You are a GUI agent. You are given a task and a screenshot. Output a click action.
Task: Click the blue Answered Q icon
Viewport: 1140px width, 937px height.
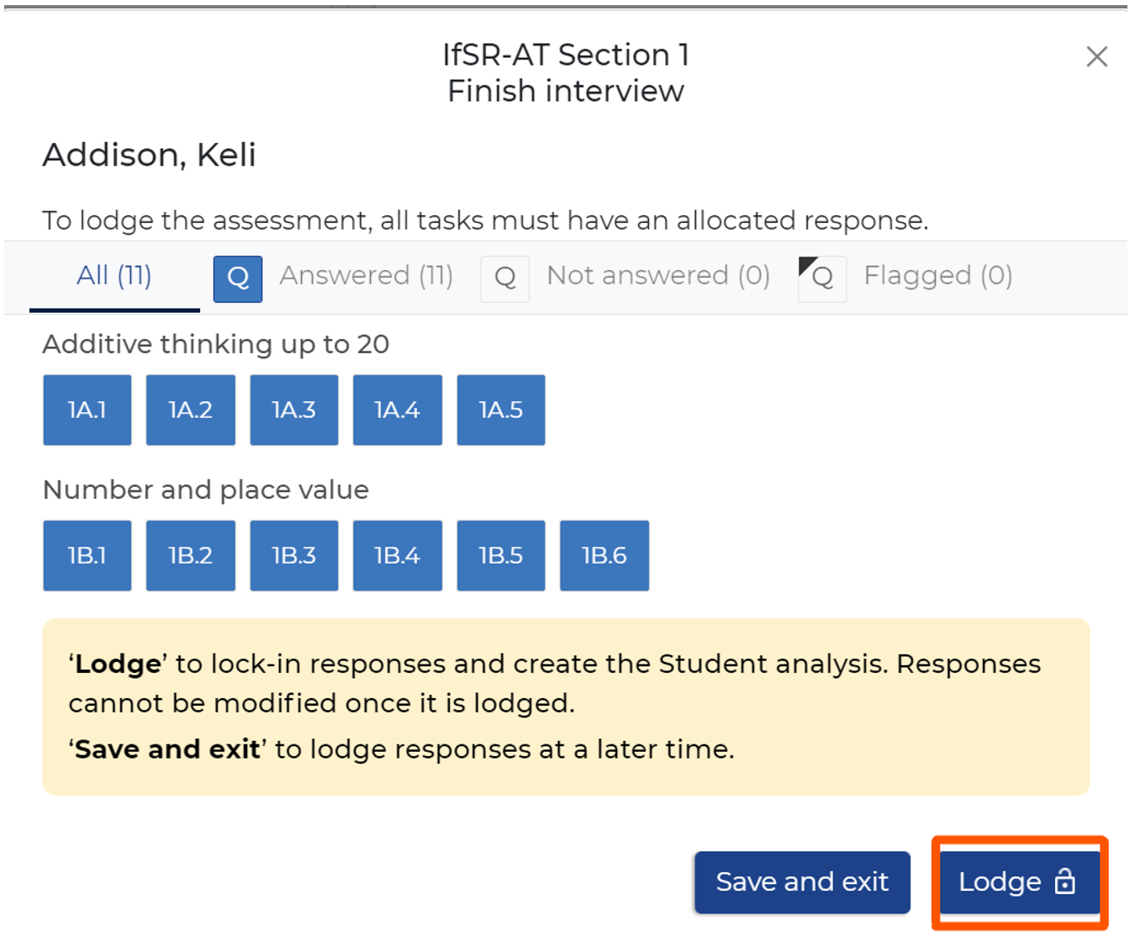(238, 278)
